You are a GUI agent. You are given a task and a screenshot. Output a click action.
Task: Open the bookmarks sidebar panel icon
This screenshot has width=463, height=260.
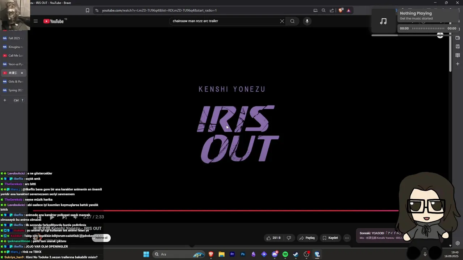458,47
